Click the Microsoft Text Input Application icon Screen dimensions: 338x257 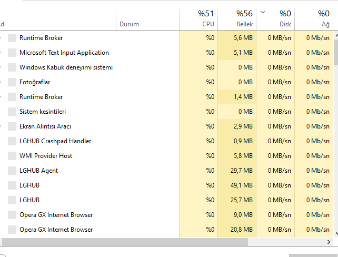pyautogui.click(x=12, y=53)
